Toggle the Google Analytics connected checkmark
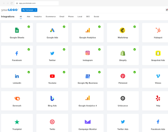The width and height of the screenshot is (168, 132). click(x=99, y=27)
